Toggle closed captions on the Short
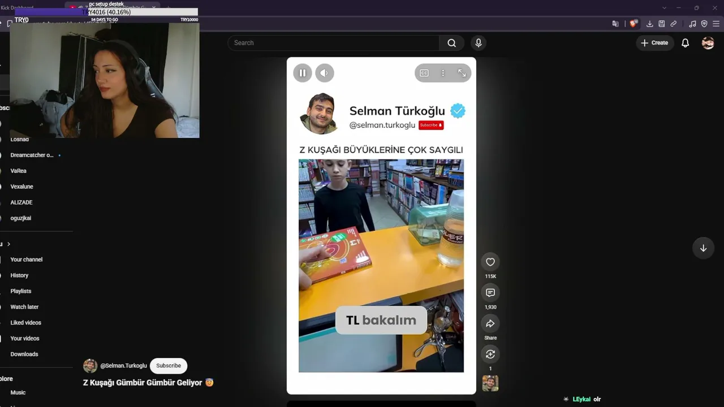This screenshot has width=724, height=407. [x=424, y=73]
